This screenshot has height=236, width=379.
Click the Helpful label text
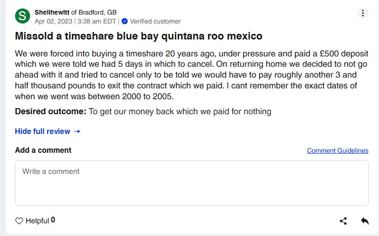click(x=37, y=221)
